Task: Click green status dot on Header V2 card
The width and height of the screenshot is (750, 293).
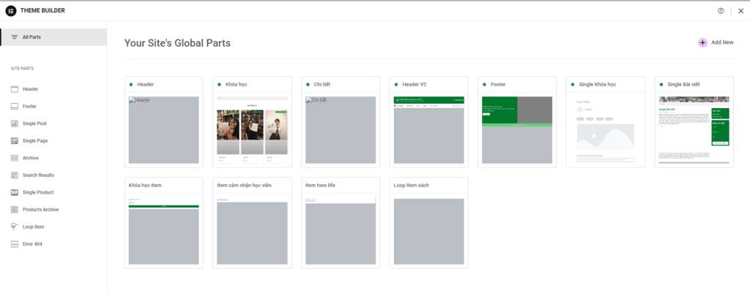Action: click(396, 85)
